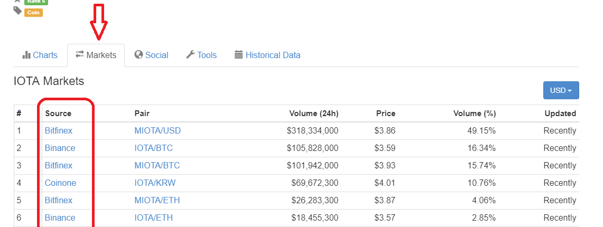Screen dimensions: 603x227
Task: Click the bar chart icon beside Charts
Action: (26, 55)
